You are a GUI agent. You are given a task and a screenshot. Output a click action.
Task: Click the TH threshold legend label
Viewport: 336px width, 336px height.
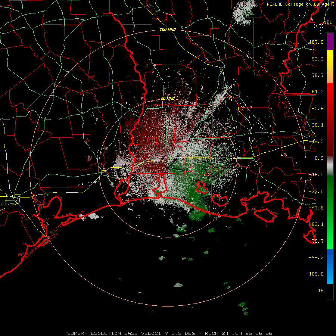point(321,290)
